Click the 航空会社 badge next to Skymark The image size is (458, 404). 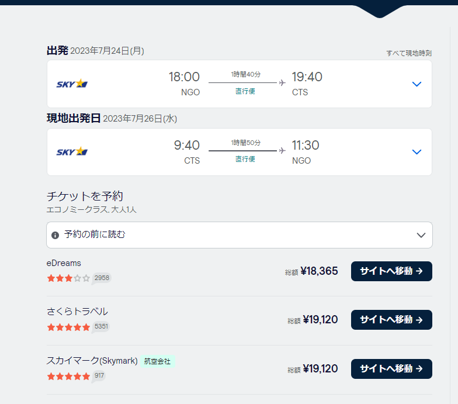tap(157, 362)
